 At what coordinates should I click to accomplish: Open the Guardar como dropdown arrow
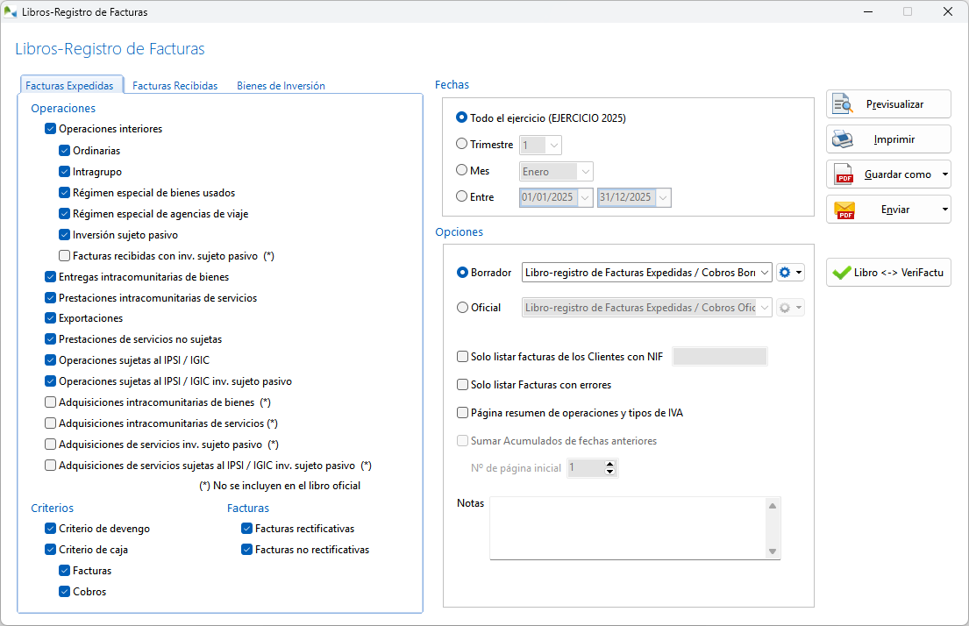[x=944, y=174]
